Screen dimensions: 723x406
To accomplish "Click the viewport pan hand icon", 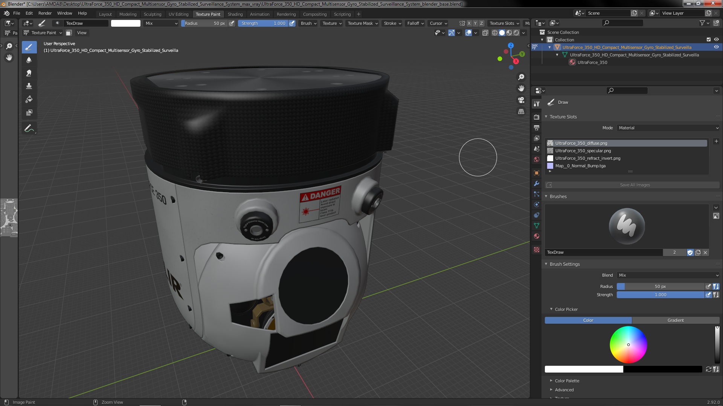I will [x=521, y=88].
